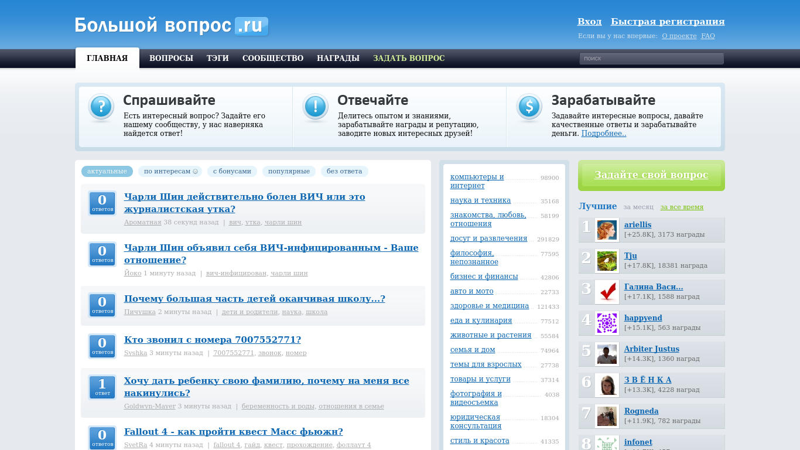This screenshot has height=450, width=800.
Task: Open question Кто звонил с номера 7007552771
Action: tap(213, 340)
